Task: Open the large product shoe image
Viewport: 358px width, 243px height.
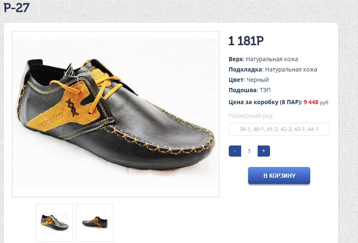Action: tap(116, 114)
